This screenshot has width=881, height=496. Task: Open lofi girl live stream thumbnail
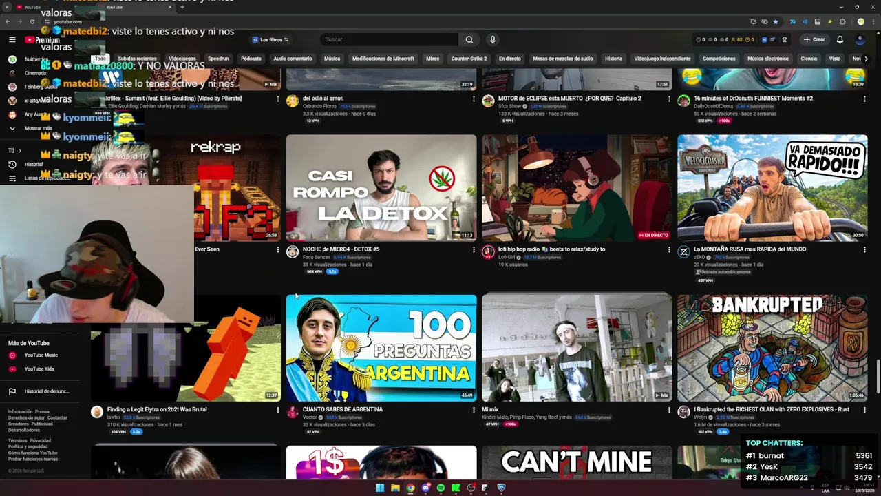click(x=577, y=187)
